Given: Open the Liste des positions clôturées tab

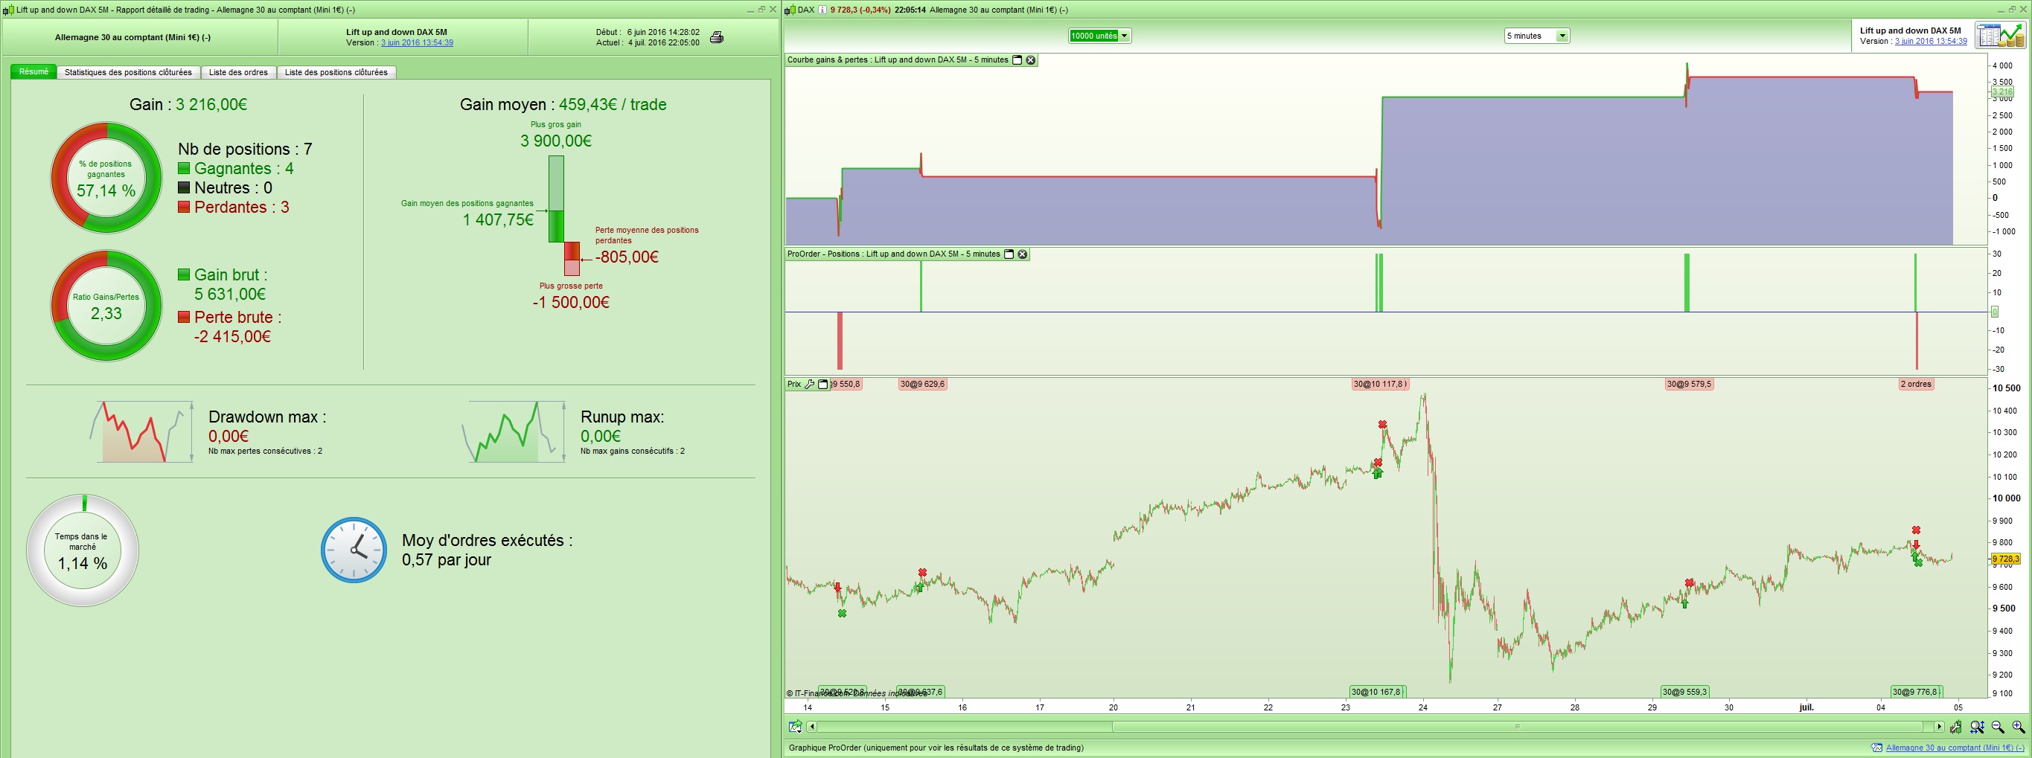Looking at the screenshot, I should click(336, 72).
